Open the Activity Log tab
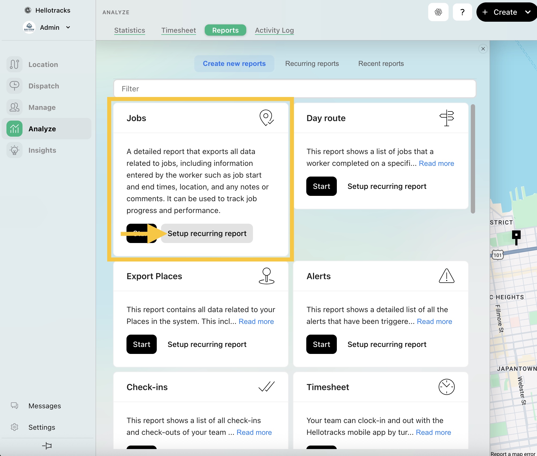This screenshot has width=537, height=456. (x=274, y=30)
